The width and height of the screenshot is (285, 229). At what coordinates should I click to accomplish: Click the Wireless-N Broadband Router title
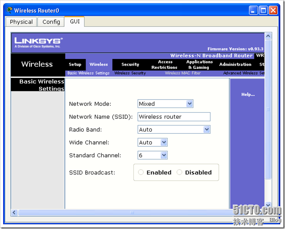coord(211,55)
